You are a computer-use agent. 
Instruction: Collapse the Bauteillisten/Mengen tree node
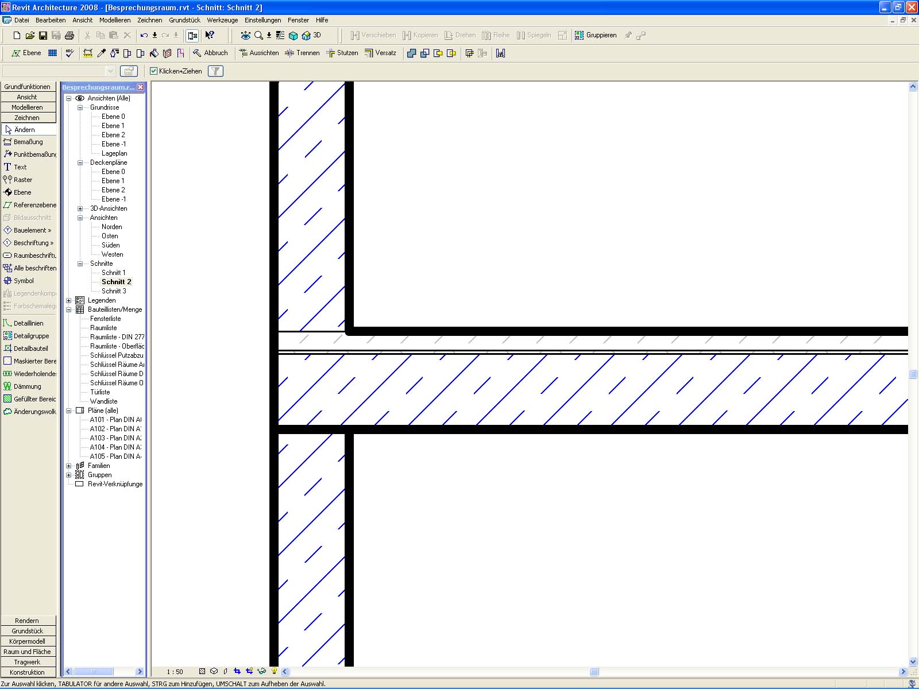(69, 309)
